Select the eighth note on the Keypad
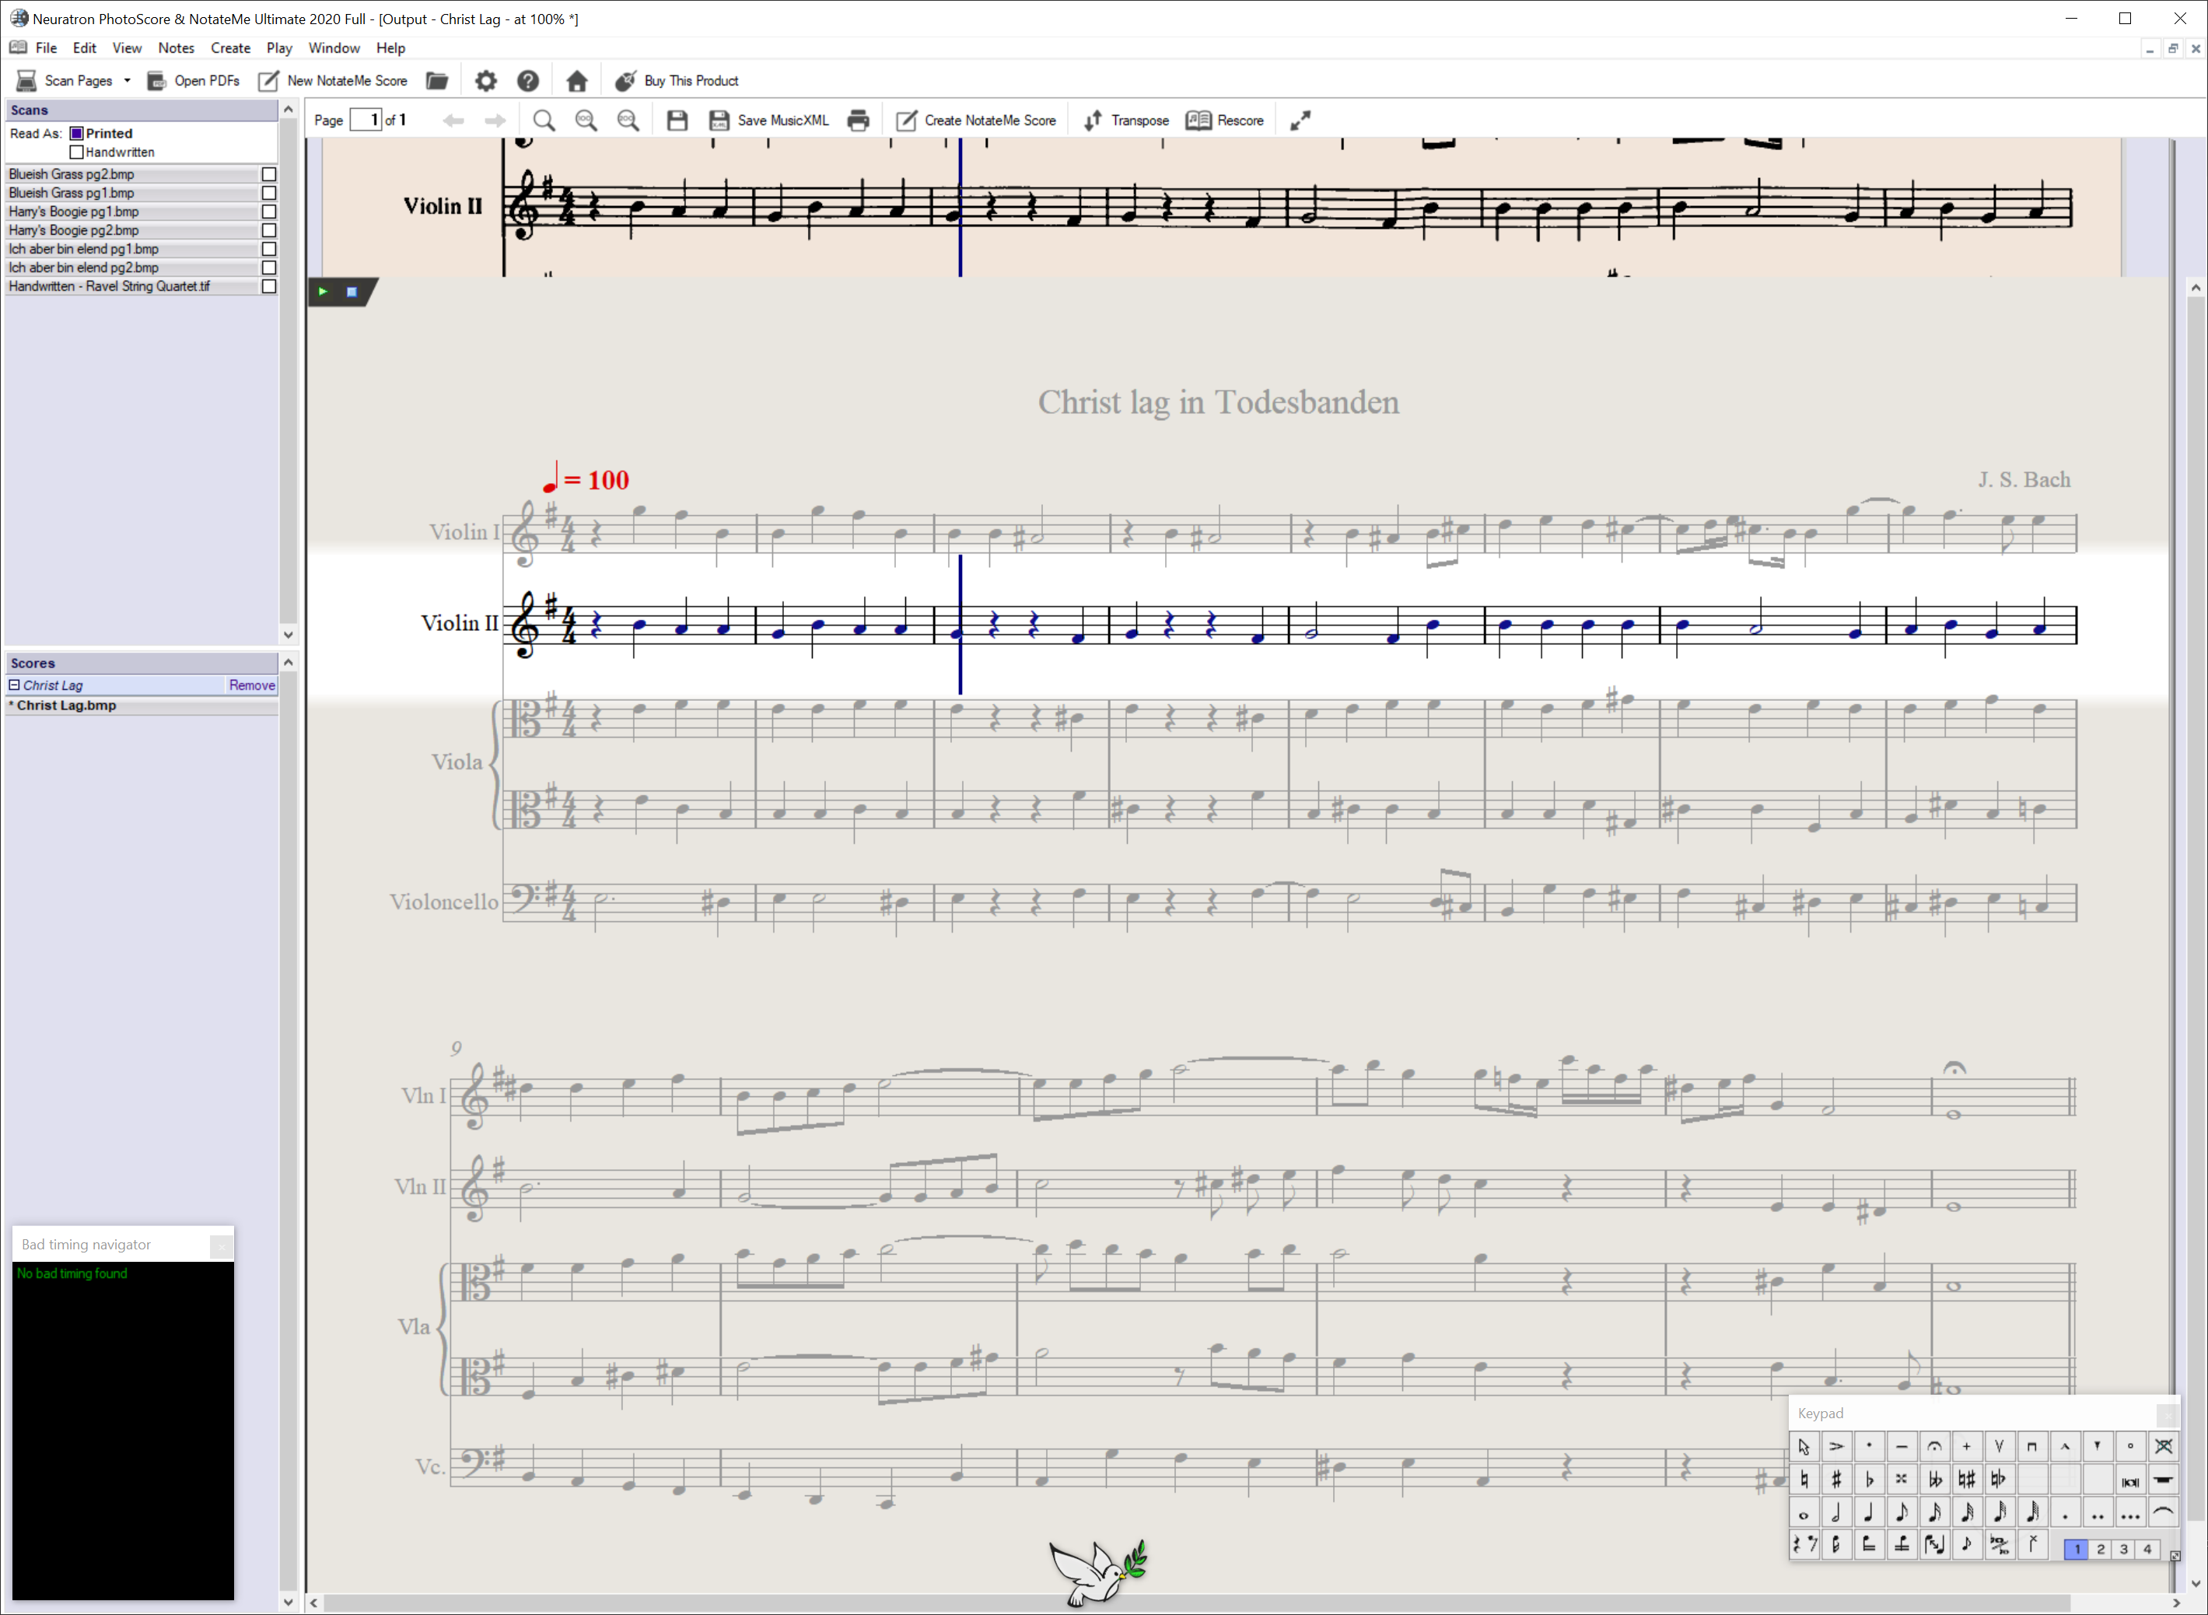 [x=1902, y=1513]
